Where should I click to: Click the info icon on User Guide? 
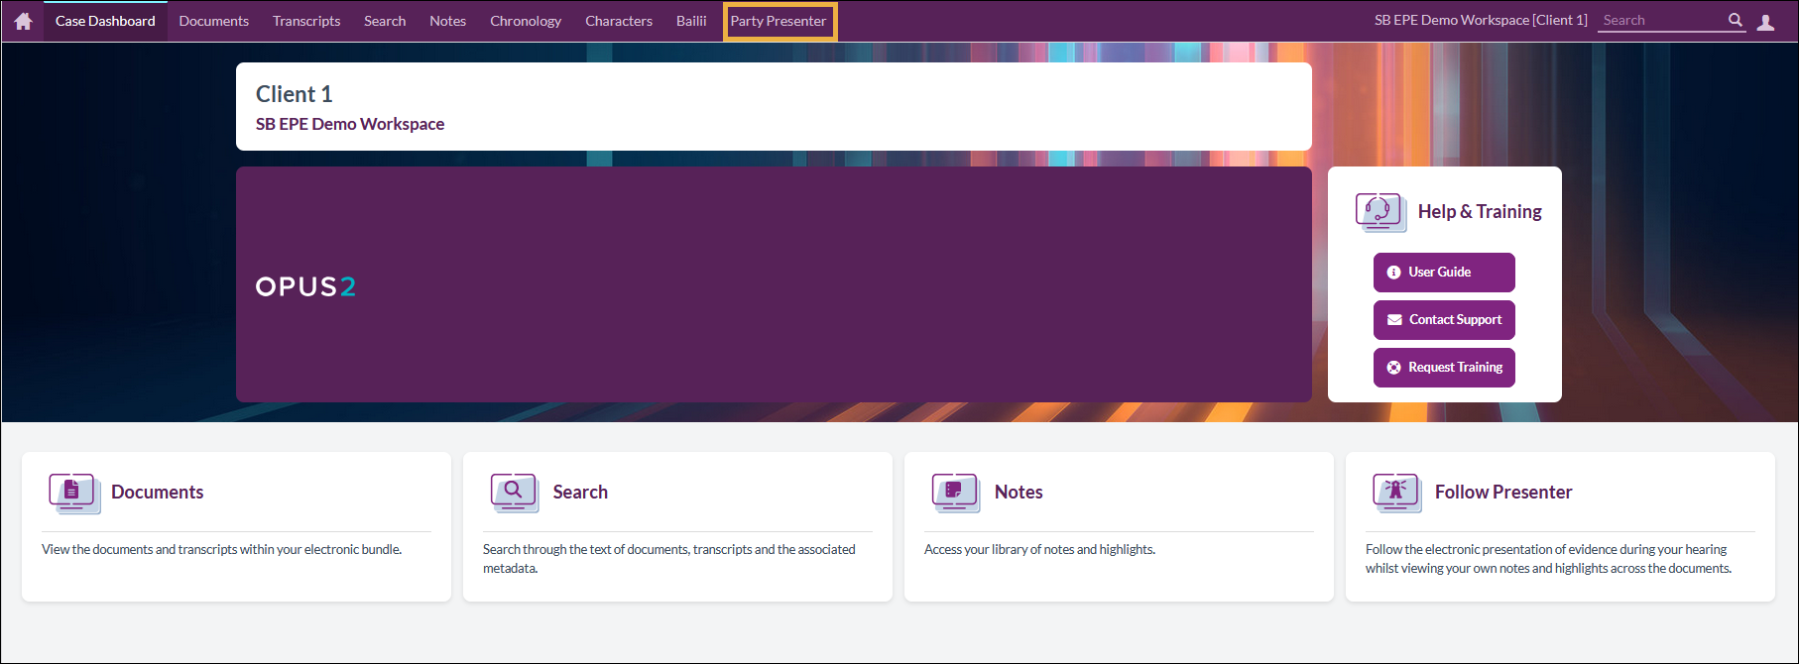[x=1393, y=273]
